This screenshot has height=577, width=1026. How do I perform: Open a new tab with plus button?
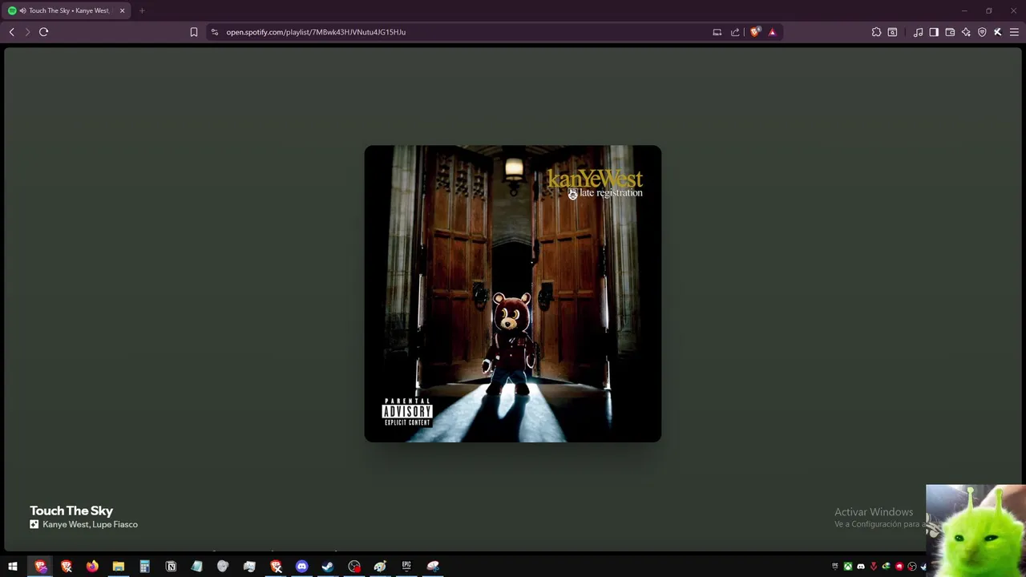(x=142, y=10)
